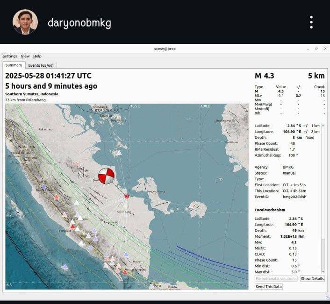330x304 pixels.
Task: Click the red epicenter marker on the map
Action: click(x=127, y=197)
